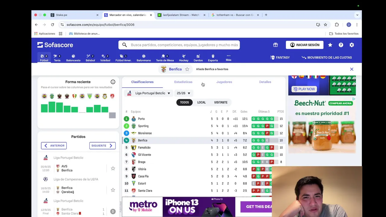Open Todos los favoritos folder
The image size is (386, 217).
click(x=344, y=34)
